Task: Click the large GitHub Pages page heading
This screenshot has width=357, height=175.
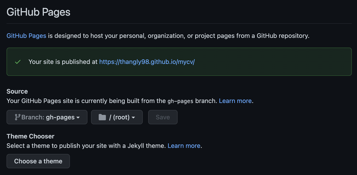Action: coord(39,12)
